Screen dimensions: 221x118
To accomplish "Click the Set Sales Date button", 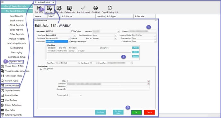I will coord(118,112).
